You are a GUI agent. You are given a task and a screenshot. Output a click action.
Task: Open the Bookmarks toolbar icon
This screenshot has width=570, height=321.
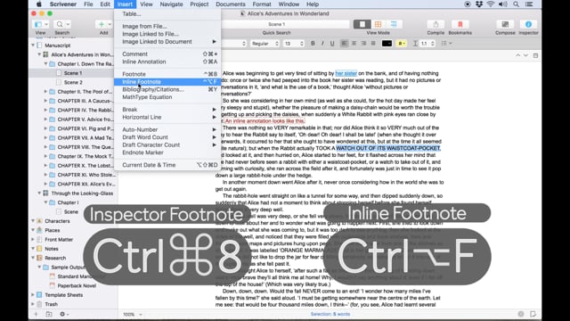pos(460,24)
